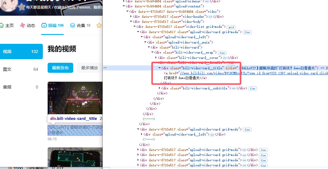This screenshot has height=169, width=328.
Task: Toggle flex badge on bili-video-card__wrap
Action: coord(222,53)
